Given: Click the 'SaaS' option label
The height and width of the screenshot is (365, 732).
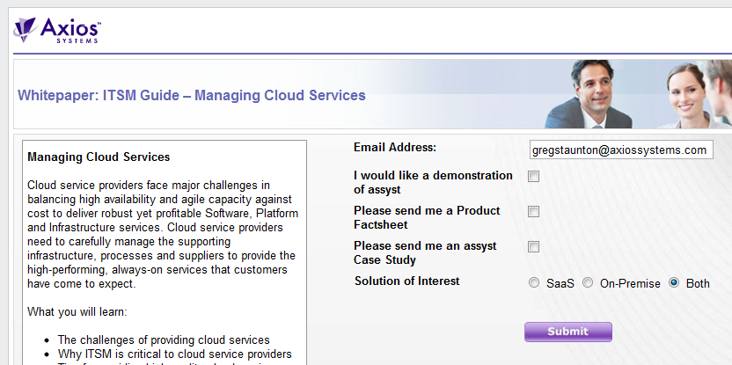Looking at the screenshot, I should coord(560,283).
